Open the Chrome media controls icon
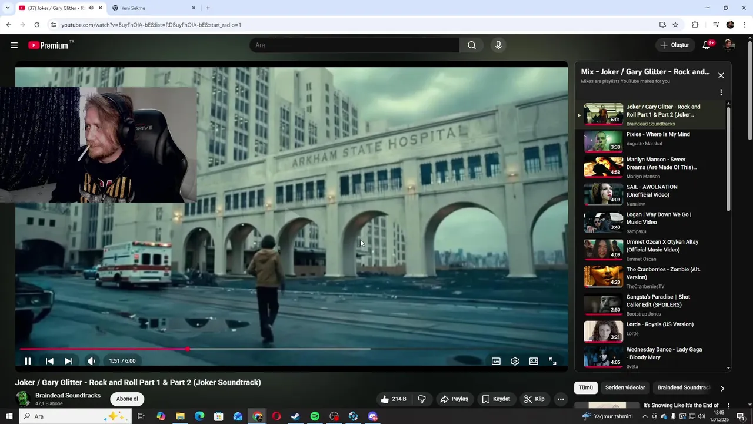The image size is (753, 424). 715,25
